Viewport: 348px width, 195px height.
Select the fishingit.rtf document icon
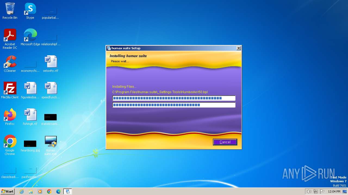[x=30, y=117]
